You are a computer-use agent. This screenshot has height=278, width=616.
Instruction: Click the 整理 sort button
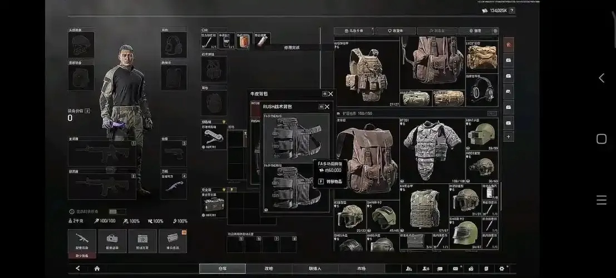475,31
